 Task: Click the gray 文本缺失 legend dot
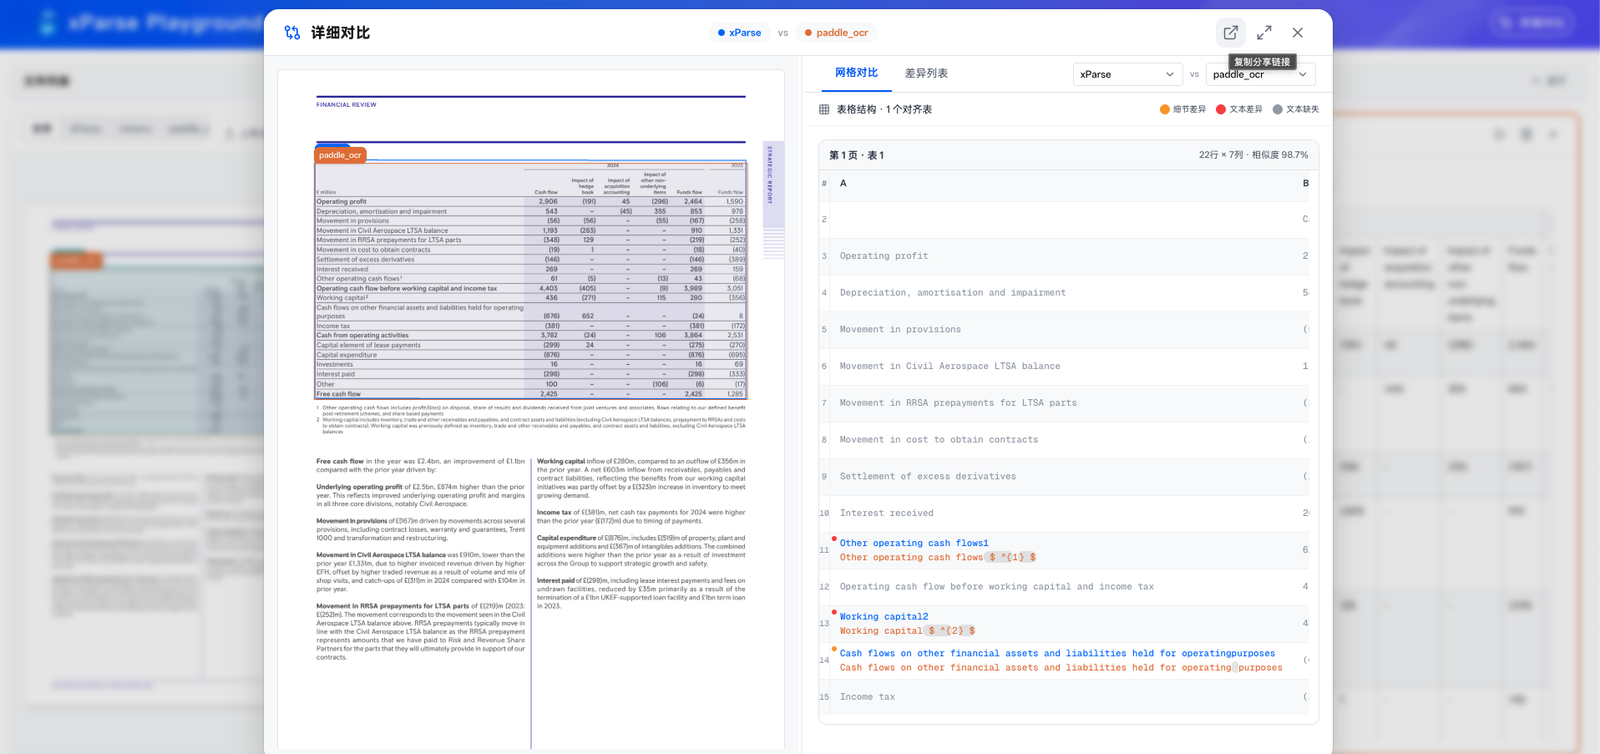[x=1278, y=109]
